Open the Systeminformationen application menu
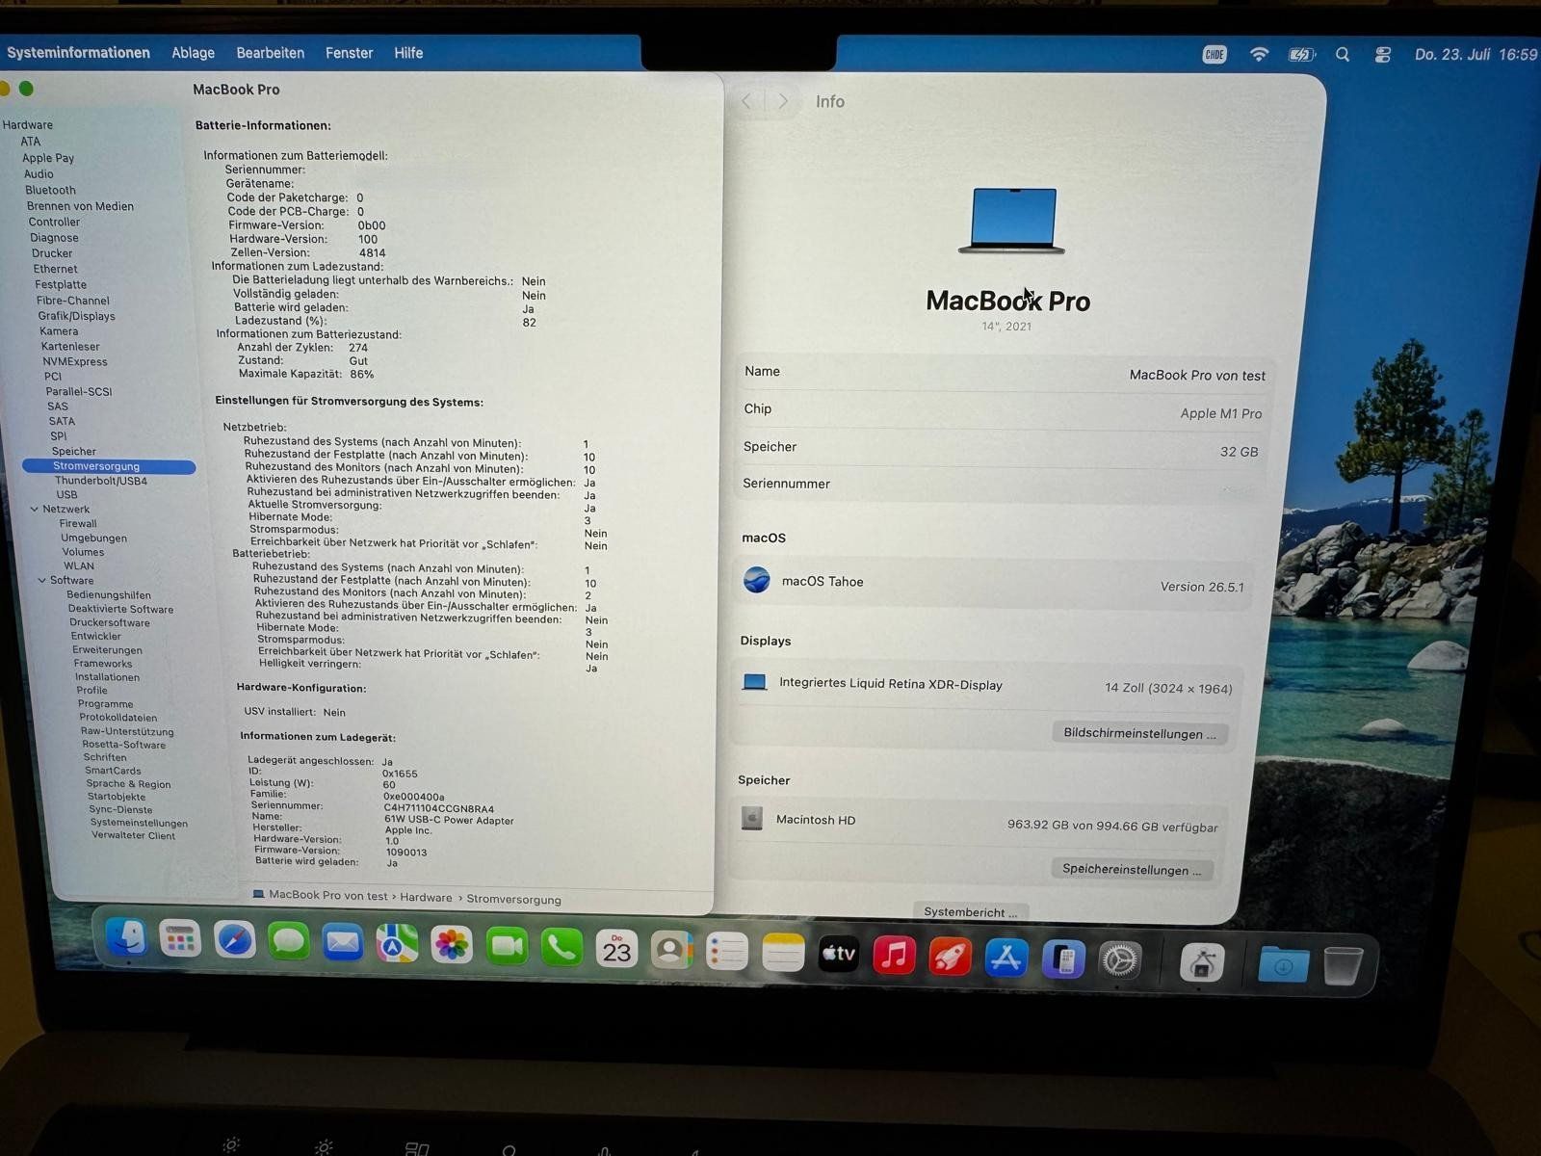 [78, 53]
